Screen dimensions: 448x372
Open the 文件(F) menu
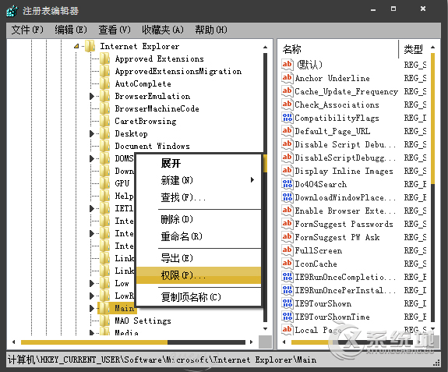coord(27,30)
